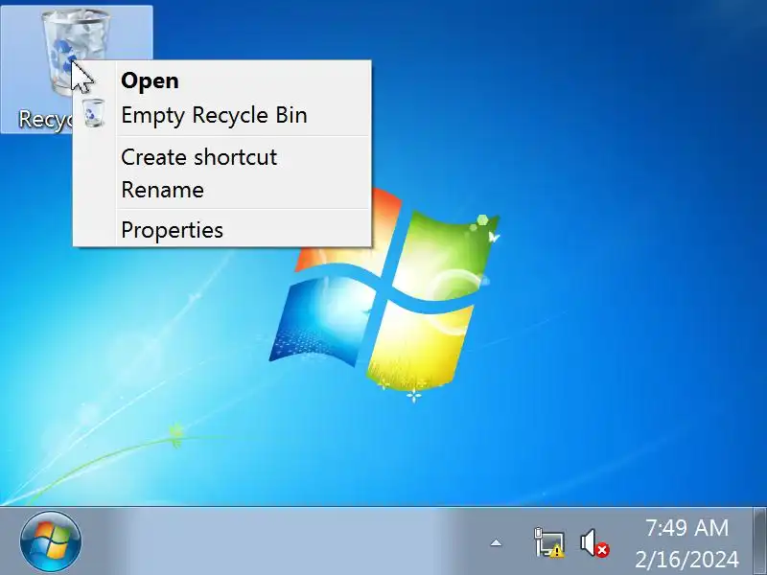This screenshot has width=767, height=575.
Task: Open the clock showing 7:49 AM
Action: pos(686,542)
